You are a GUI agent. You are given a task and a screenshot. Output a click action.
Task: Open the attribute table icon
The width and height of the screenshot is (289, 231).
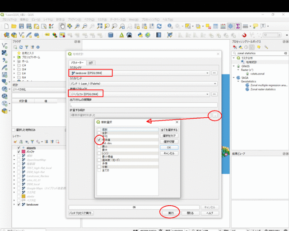(215, 26)
